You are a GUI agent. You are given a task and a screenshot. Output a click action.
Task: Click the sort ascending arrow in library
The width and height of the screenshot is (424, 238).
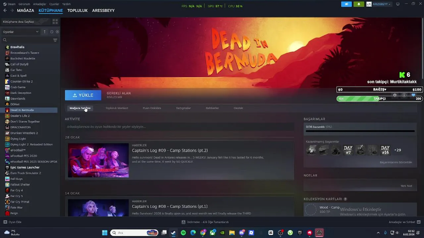tap(45, 32)
